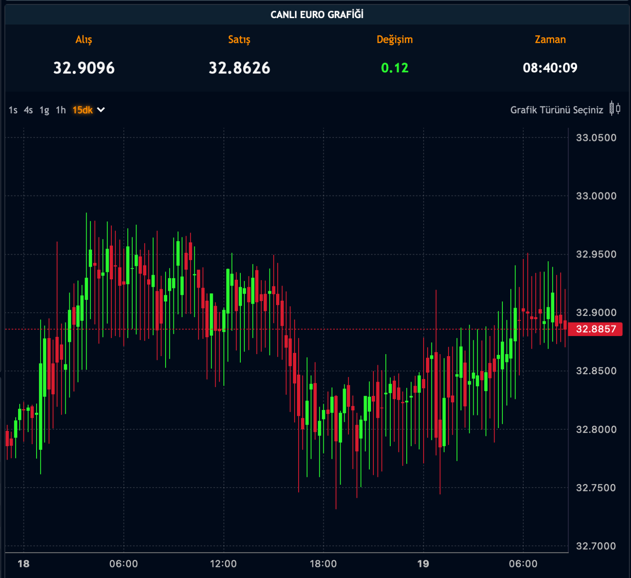
Task: Click the Değişim column heading
Action: tap(394, 39)
